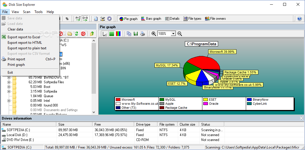
Task: Choose Export report to Excel
Action: (x=30, y=37)
